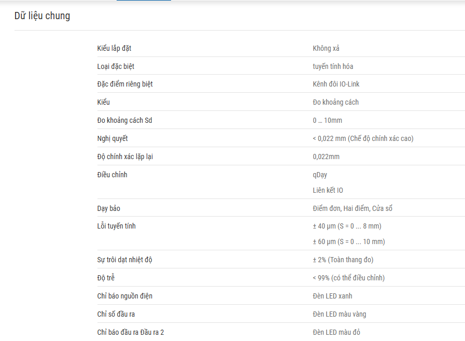Select the 'Điểm đơn, Hai điểm, Cửa sổ' value
The image size is (465, 341).
353,208
